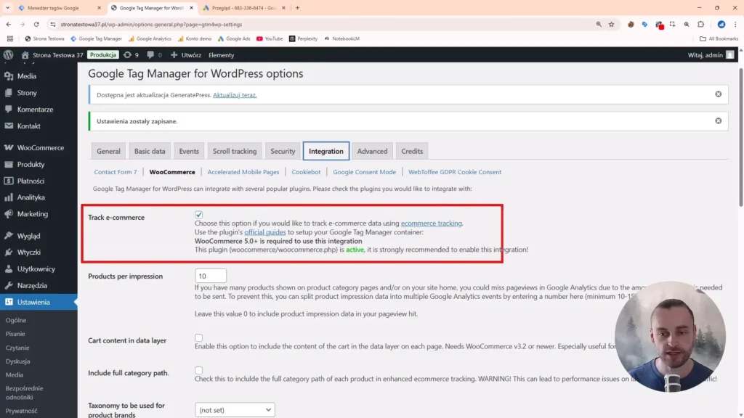Switch to the Basic data tab

pos(150,151)
